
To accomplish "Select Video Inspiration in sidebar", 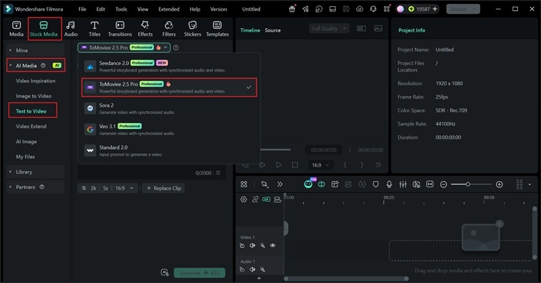I will click(x=36, y=80).
